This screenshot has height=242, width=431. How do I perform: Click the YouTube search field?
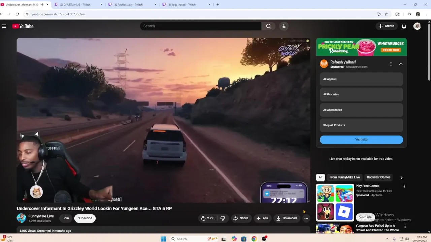point(201,26)
